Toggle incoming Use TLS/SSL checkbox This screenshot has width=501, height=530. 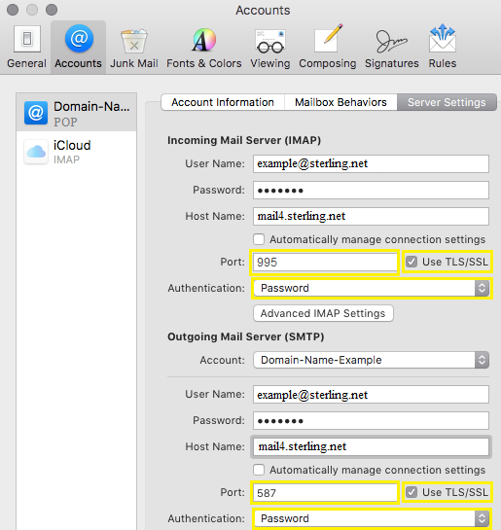[412, 262]
